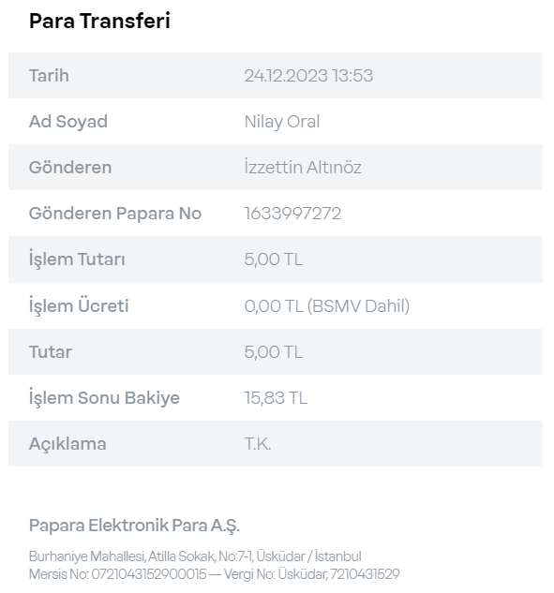
Task: Click İşlem Tutarı value 5,00 TL
Action: pyautogui.click(x=273, y=259)
